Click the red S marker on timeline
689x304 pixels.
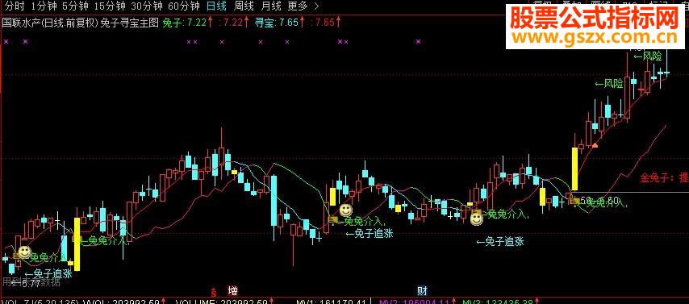pyautogui.click(x=214, y=292)
